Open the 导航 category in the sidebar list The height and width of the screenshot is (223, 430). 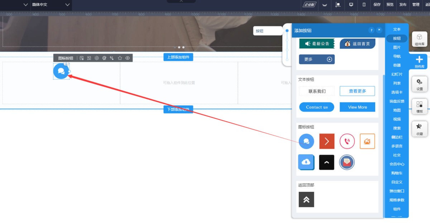[x=397, y=56]
